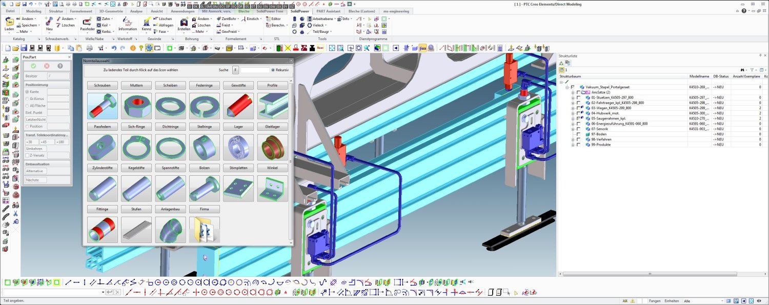Viewport: 769px width, 305px height.
Task: Confirm Pos.Part with the green checkmark
Action: pyautogui.click(x=33, y=66)
